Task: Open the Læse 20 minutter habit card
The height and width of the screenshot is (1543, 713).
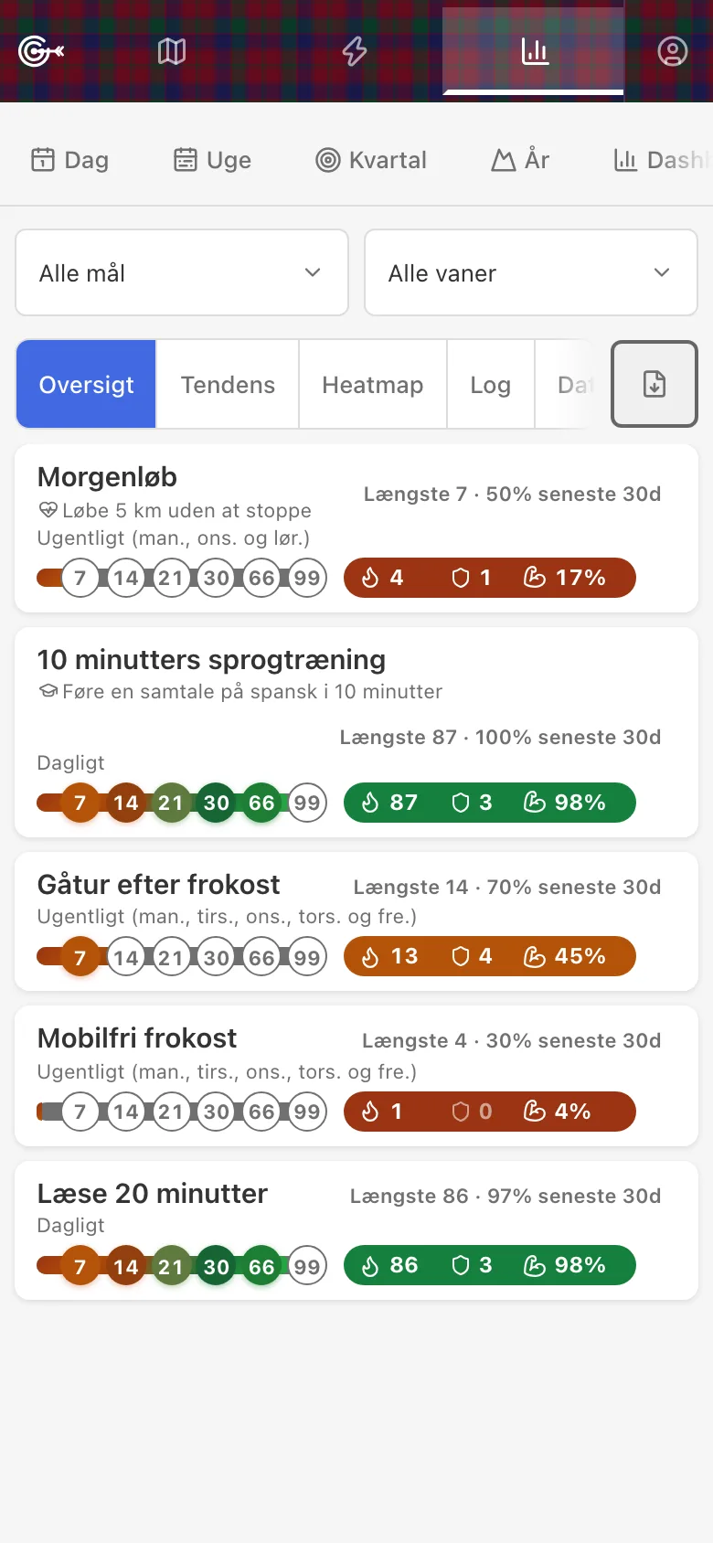Action: pyautogui.click(x=356, y=1230)
